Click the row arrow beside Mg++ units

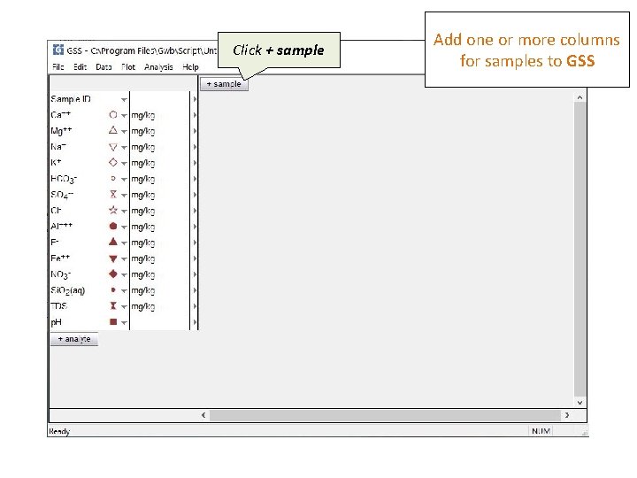(195, 131)
